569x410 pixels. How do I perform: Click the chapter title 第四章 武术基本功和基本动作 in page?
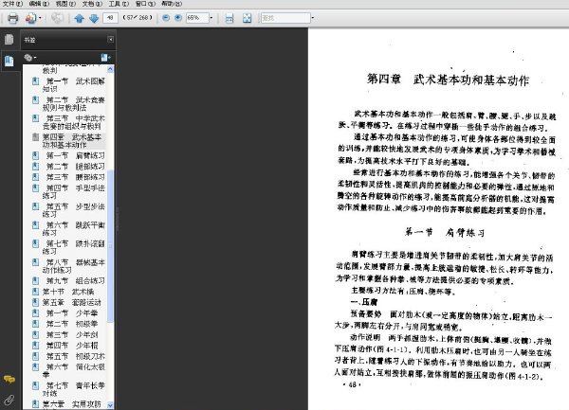coord(449,80)
